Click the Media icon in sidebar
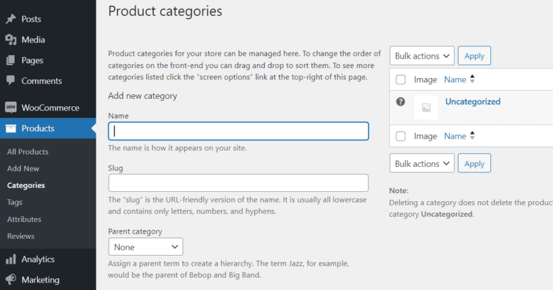553x290 pixels. [11, 40]
